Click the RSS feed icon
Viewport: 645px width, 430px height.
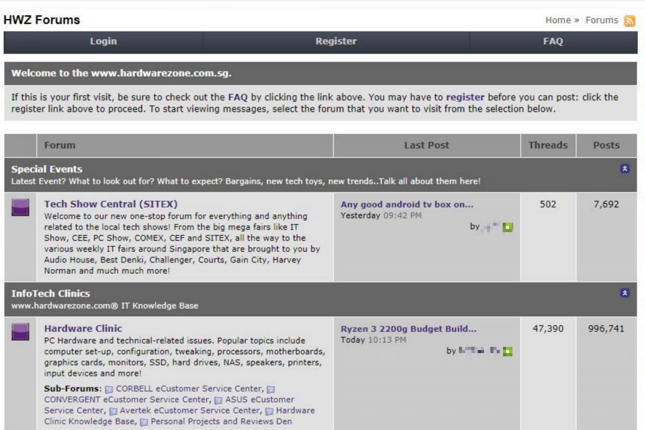pyautogui.click(x=629, y=21)
